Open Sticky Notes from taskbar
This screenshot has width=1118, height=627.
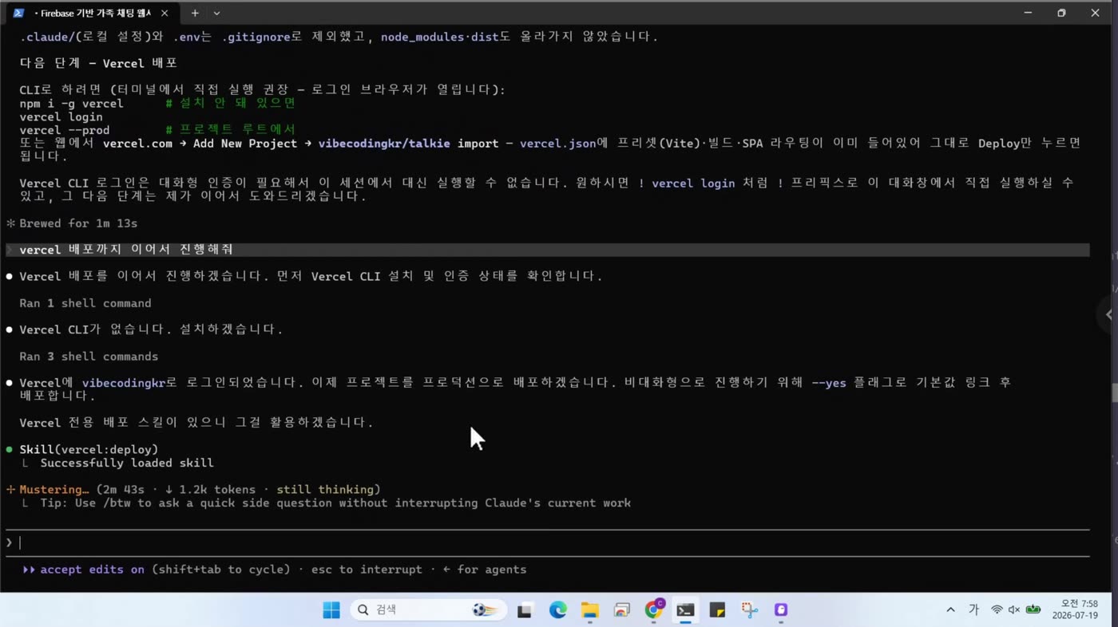tap(717, 610)
